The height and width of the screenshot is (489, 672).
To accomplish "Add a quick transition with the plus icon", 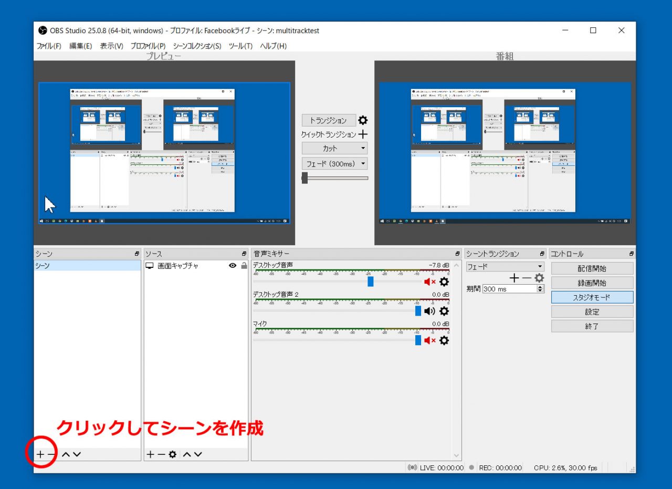I will coord(363,134).
